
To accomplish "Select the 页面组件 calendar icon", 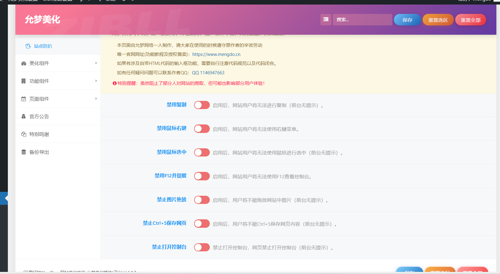I will [x=24, y=98].
